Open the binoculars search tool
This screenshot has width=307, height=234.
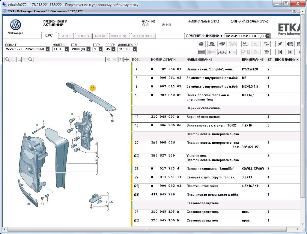coord(222,44)
